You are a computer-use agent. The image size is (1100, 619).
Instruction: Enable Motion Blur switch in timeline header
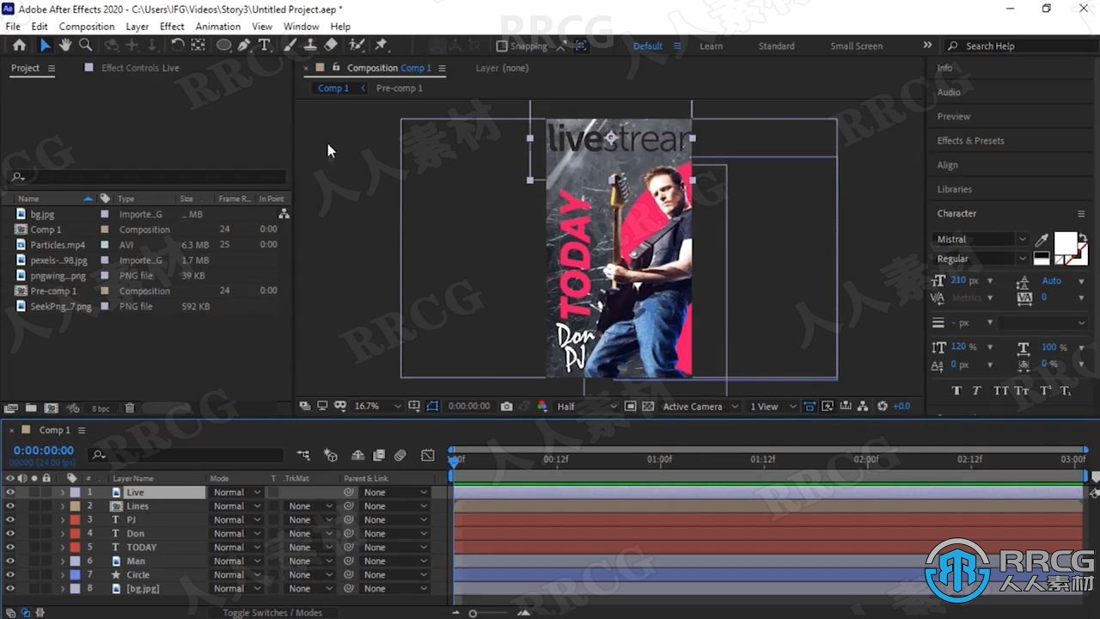click(x=400, y=455)
